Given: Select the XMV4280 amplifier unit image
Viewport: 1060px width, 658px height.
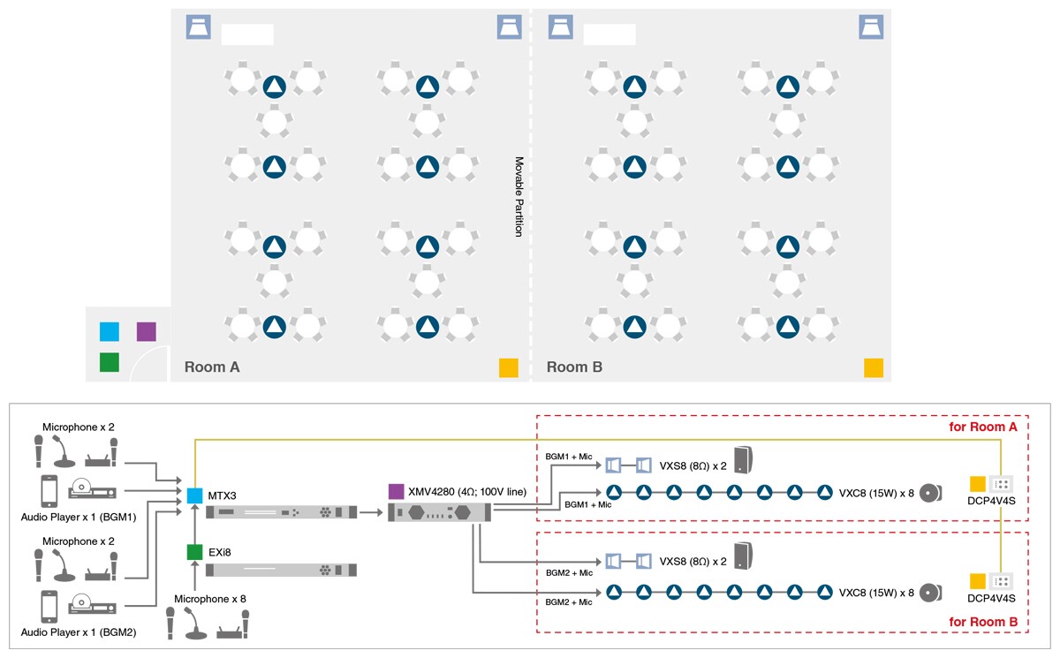Looking at the screenshot, I should coord(439,512).
